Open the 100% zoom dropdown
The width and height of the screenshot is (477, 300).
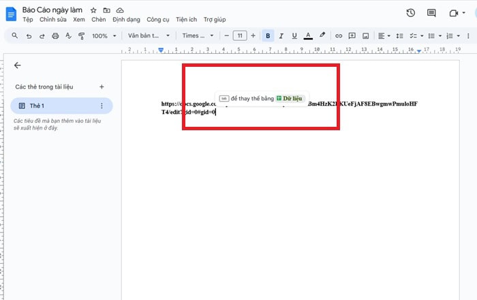(x=104, y=36)
